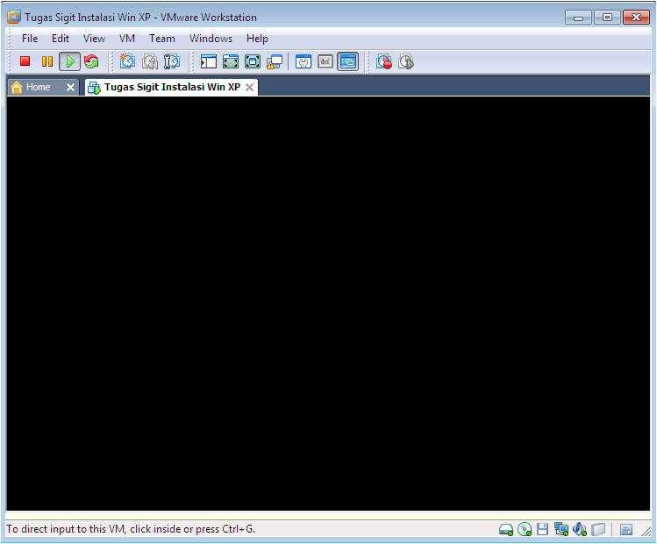657x544 pixels.
Task: Show the summary view with the wrench window icon
Action: [x=304, y=61]
